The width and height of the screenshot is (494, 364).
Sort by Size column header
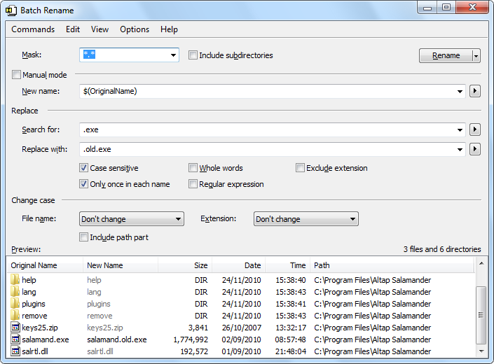click(185, 265)
